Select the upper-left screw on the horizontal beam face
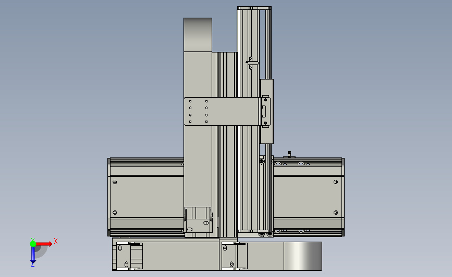452x277 pixels. (x=115, y=182)
